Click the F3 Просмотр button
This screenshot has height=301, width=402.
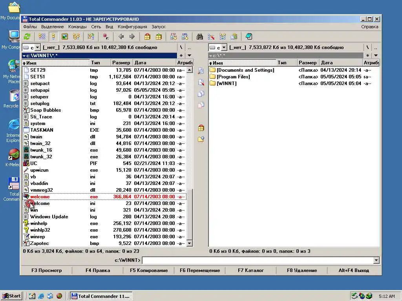coord(46,270)
